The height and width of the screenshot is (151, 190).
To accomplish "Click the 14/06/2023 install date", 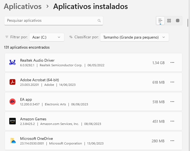I will click(67, 85).
